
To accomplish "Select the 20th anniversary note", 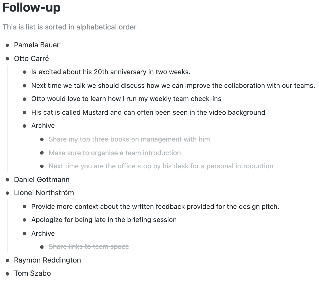I will pyautogui.click(x=111, y=72).
